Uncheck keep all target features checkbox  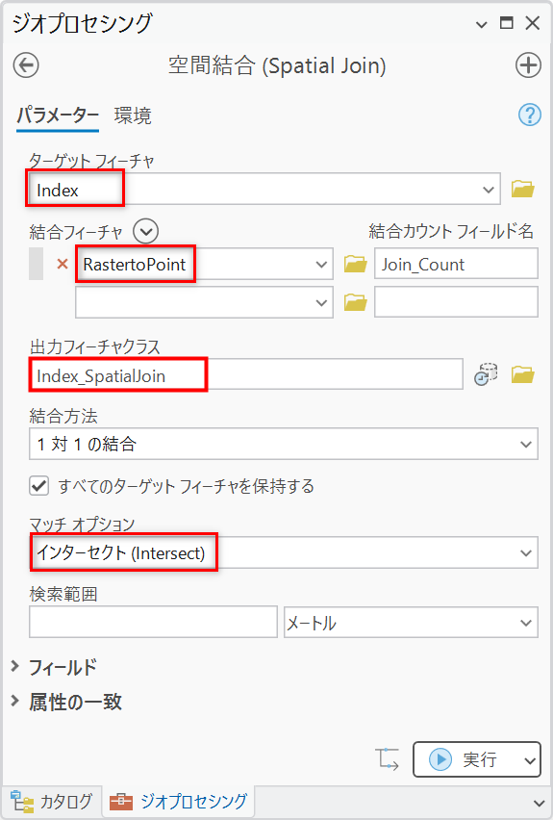point(39,486)
